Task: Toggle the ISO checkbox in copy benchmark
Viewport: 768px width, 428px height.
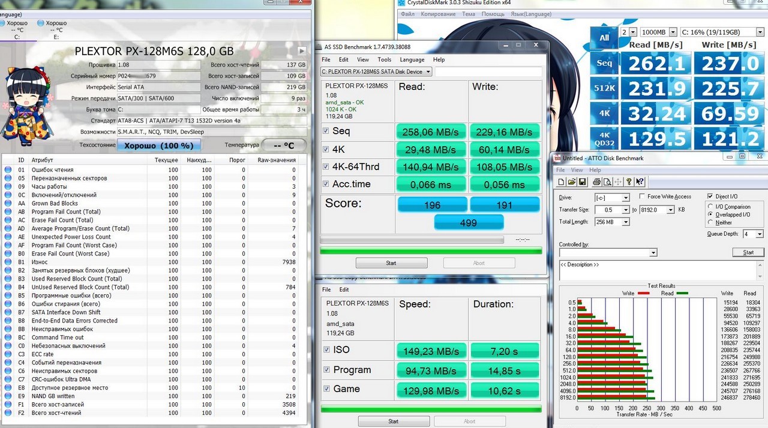Action: [326, 349]
